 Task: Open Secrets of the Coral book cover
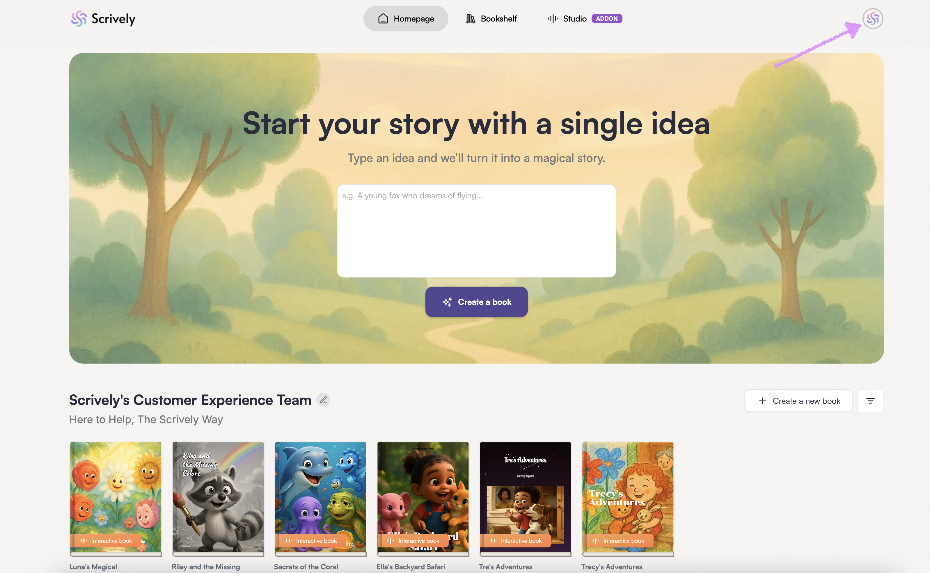pyautogui.click(x=321, y=498)
